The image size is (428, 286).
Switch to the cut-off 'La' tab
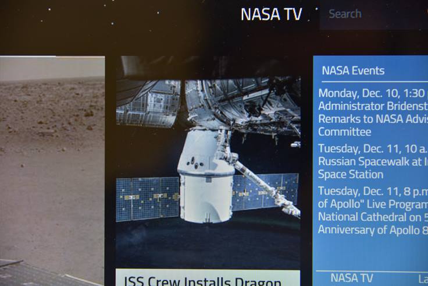click(422, 279)
